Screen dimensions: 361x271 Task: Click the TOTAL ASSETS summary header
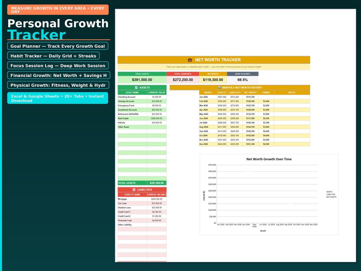point(142,74)
